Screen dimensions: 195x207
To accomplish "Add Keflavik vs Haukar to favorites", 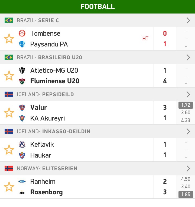I will point(9,149).
